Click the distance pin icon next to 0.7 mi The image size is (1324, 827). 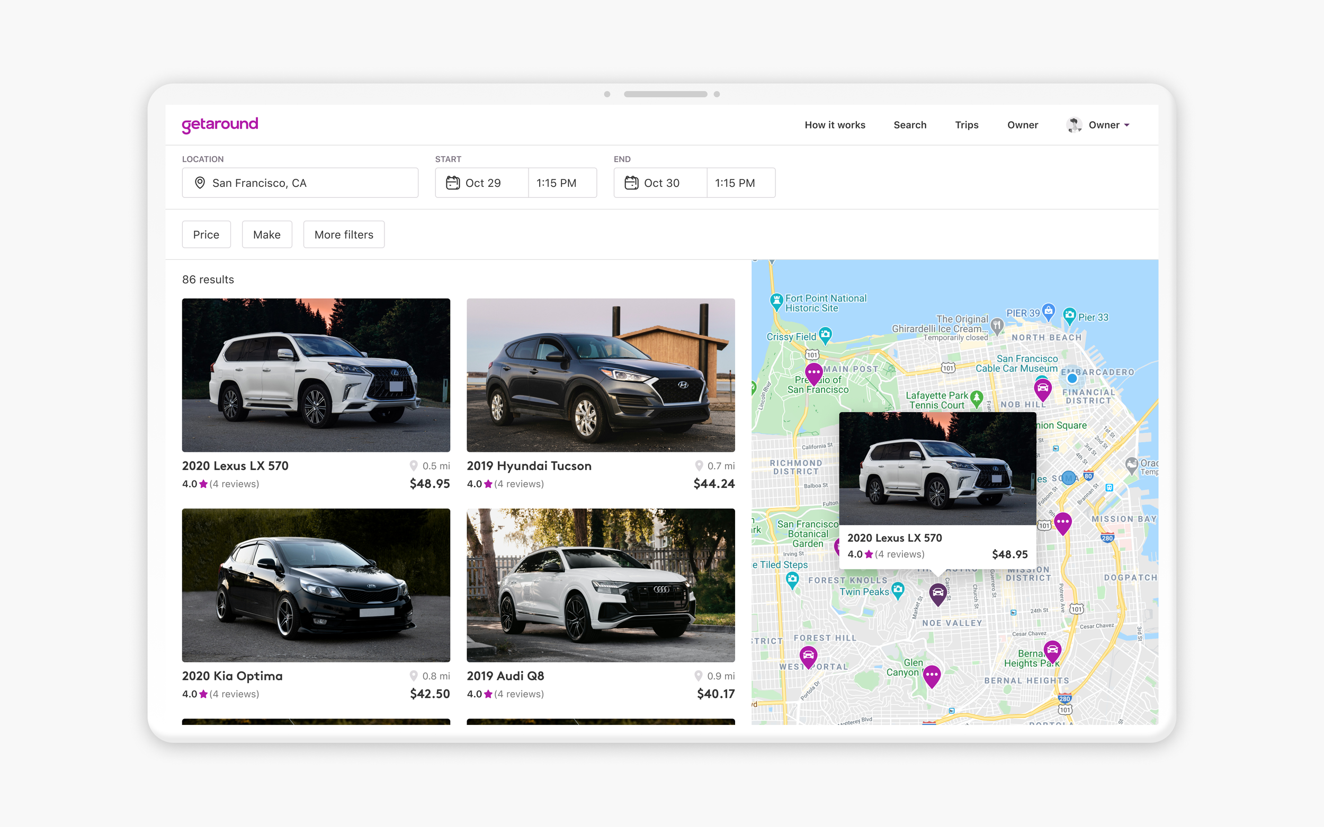click(699, 466)
